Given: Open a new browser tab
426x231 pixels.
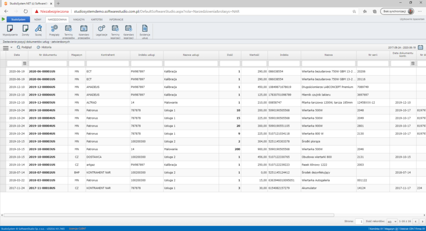Looking at the screenshot, I should pos(58,3).
